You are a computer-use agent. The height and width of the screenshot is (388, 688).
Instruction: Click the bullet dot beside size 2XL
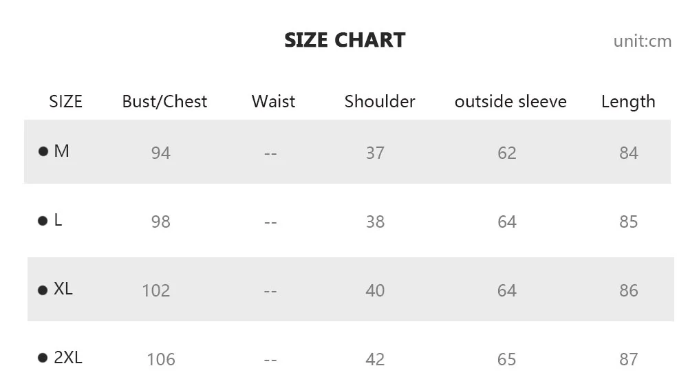pos(43,358)
